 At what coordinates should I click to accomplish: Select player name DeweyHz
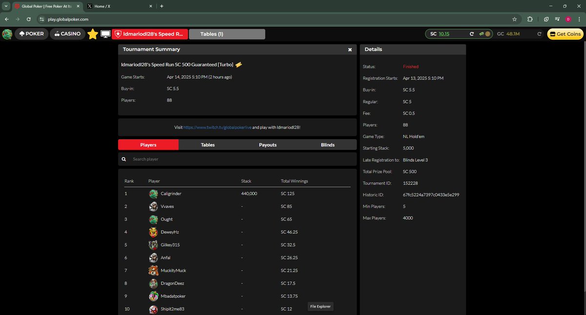coord(169,232)
